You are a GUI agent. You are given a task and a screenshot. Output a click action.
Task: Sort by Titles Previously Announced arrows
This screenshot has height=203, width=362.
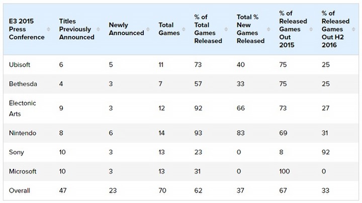pyautogui.click(x=98, y=29)
